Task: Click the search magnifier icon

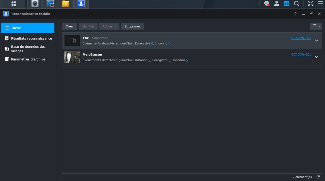Action: [x=297, y=4]
